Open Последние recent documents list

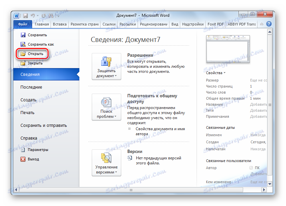coord(31,87)
